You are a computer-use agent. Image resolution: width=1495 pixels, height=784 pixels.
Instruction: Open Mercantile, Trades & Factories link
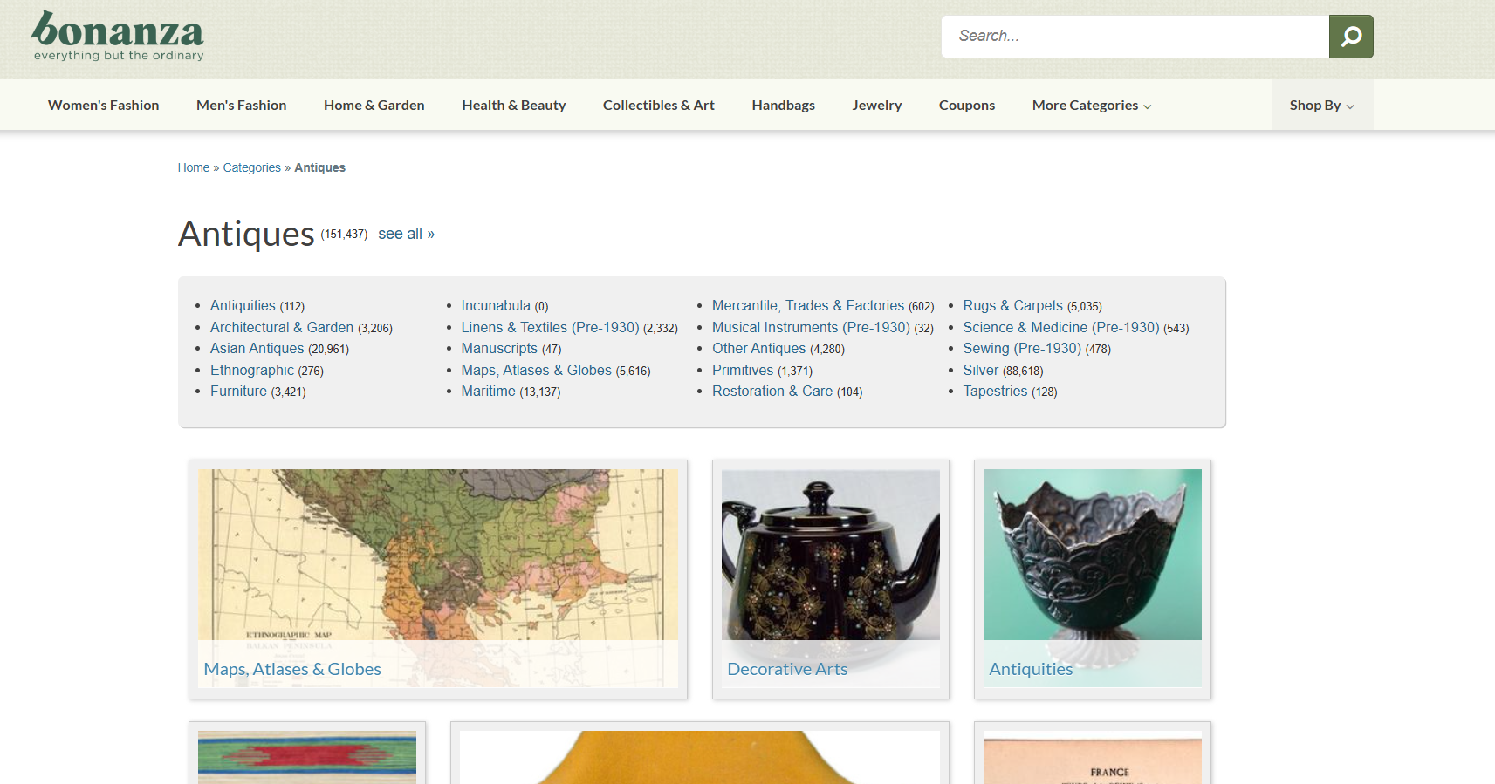808,306
